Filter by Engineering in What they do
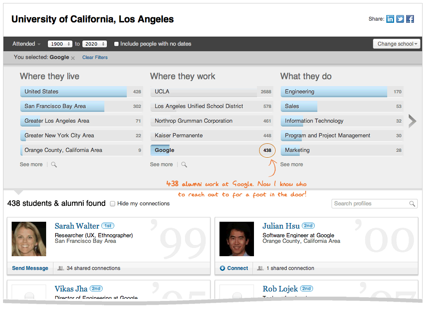 coord(342,92)
